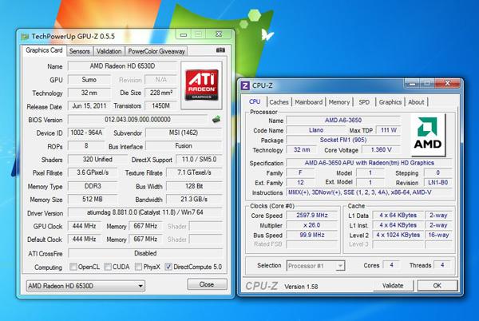This screenshot has width=479, height=321.
Task: Click the Multiplier value x 26.0
Action: (312, 225)
